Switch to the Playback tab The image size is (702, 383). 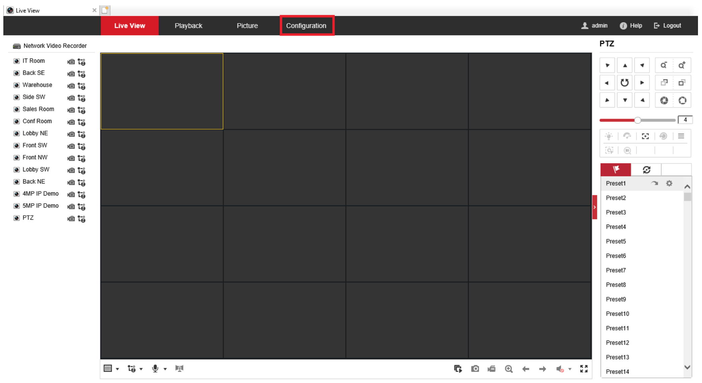click(x=188, y=26)
